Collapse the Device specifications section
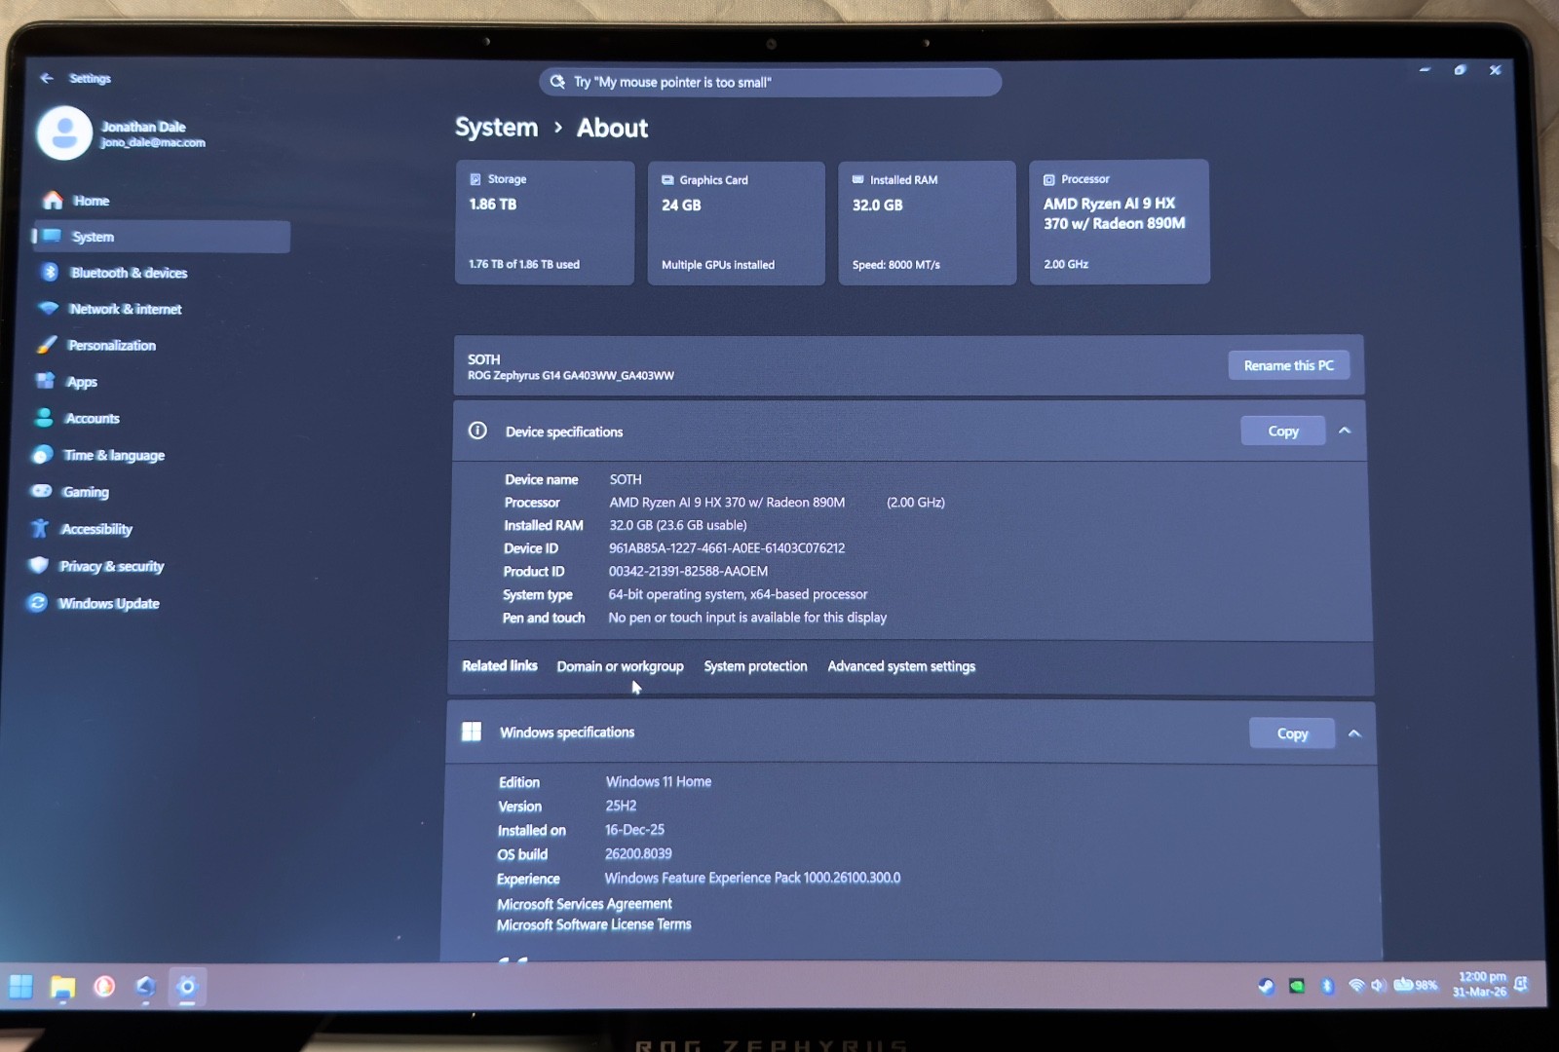The height and width of the screenshot is (1052, 1559). (x=1345, y=431)
